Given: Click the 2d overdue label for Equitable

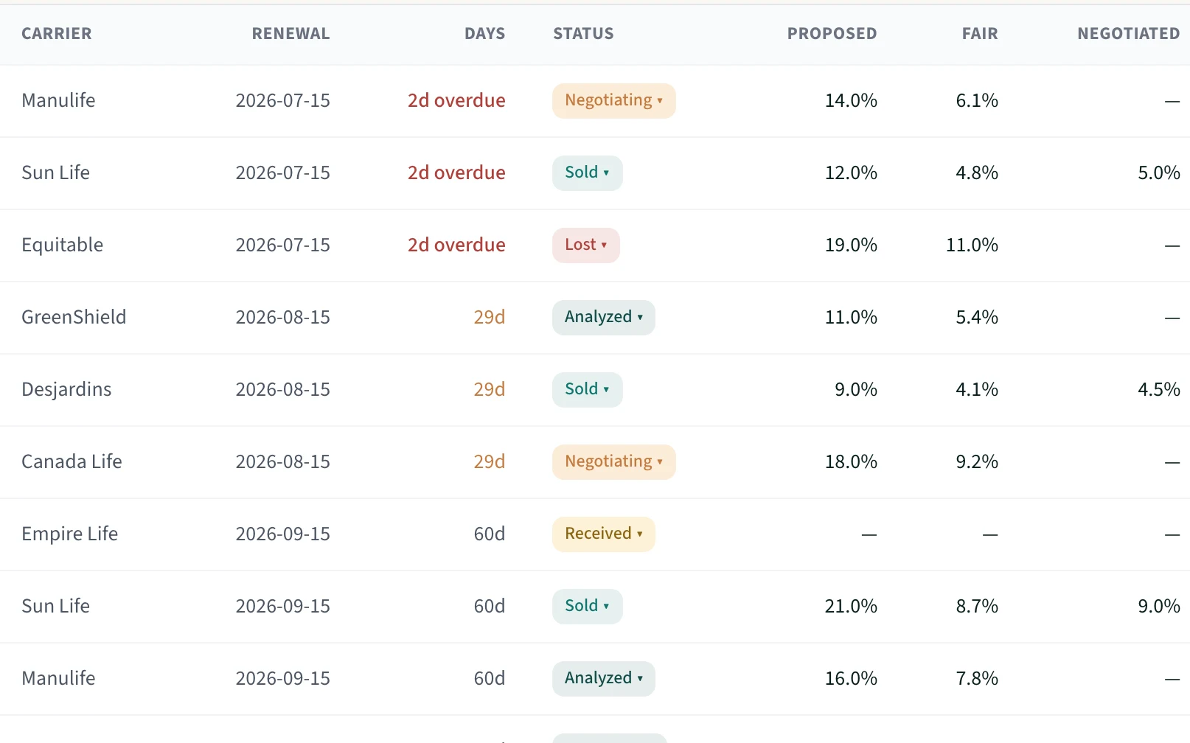Looking at the screenshot, I should 456,245.
